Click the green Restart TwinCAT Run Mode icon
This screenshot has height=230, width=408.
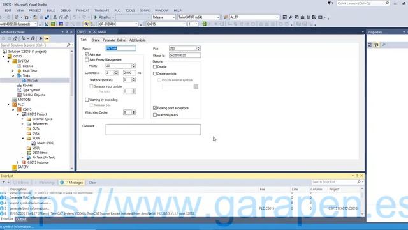click(53, 24)
